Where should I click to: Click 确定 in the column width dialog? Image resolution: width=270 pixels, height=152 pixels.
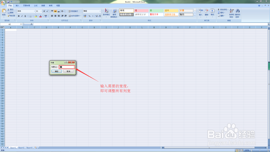[57, 71]
